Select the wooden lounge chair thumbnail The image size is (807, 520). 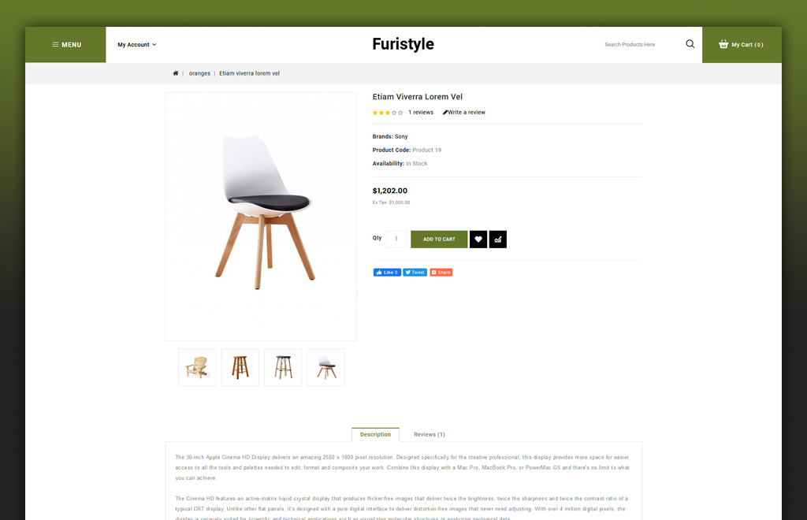coord(197,367)
